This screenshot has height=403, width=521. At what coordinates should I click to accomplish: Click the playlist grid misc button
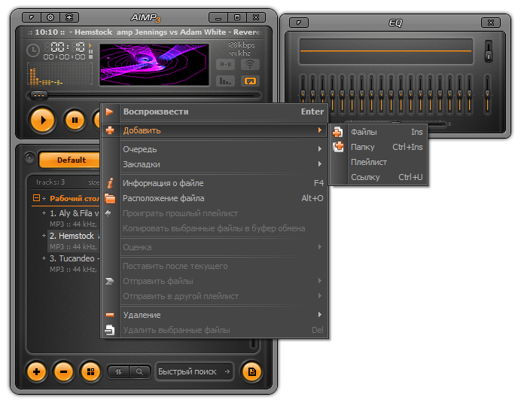click(x=90, y=371)
